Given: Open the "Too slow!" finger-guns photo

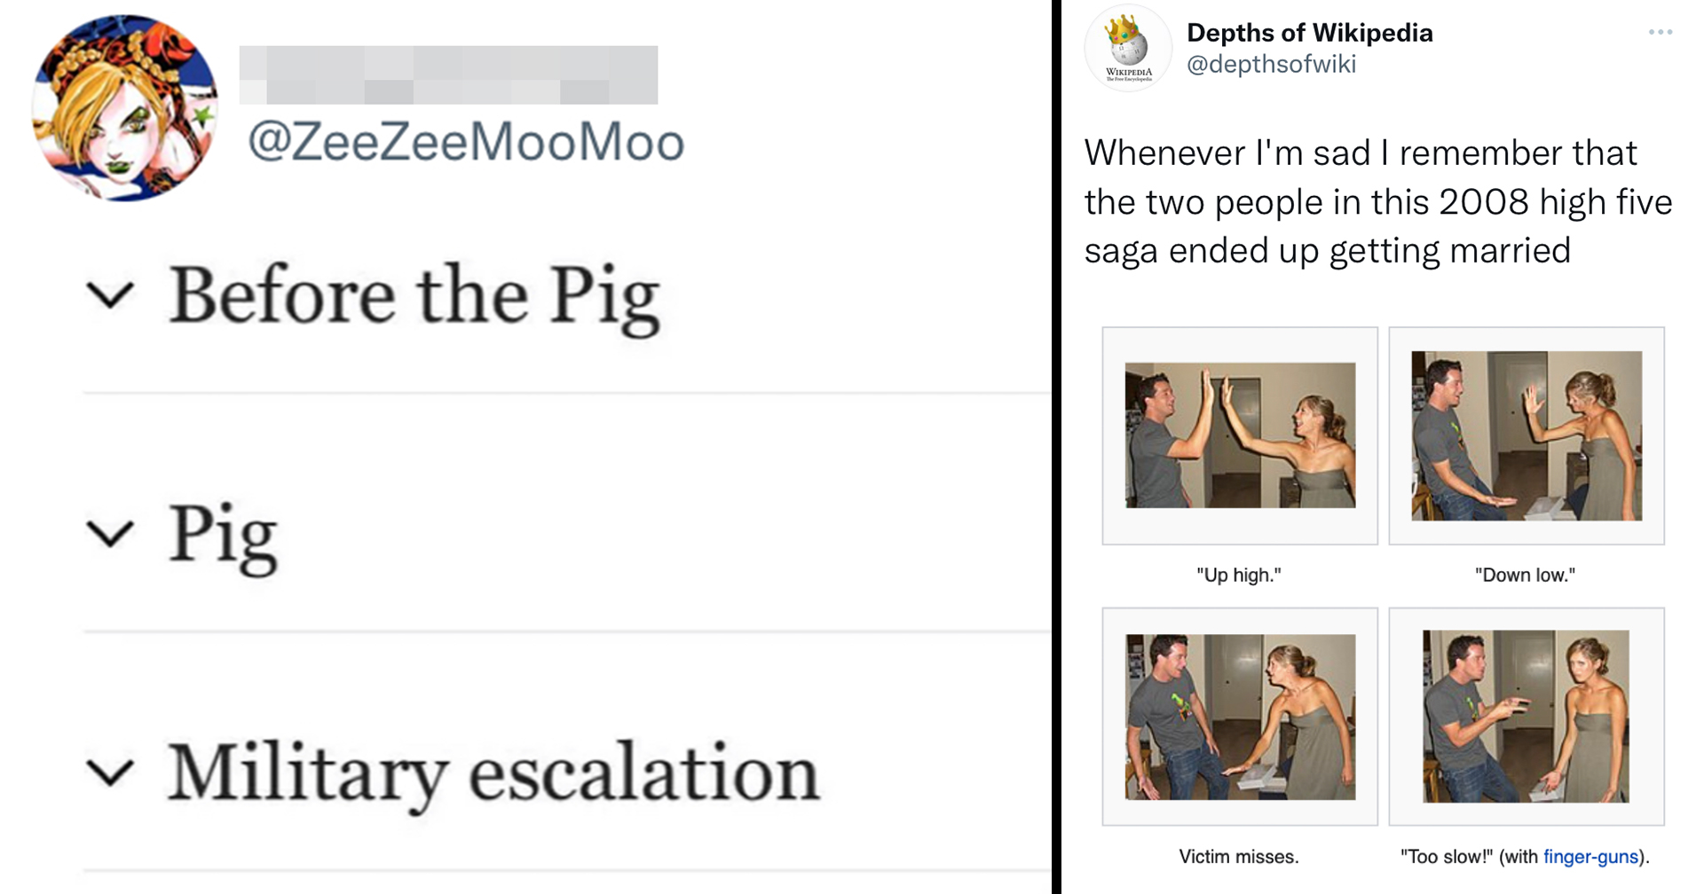Looking at the screenshot, I should click(1526, 717).
